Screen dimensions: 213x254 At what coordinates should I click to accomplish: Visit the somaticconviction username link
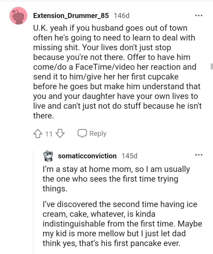87,156
